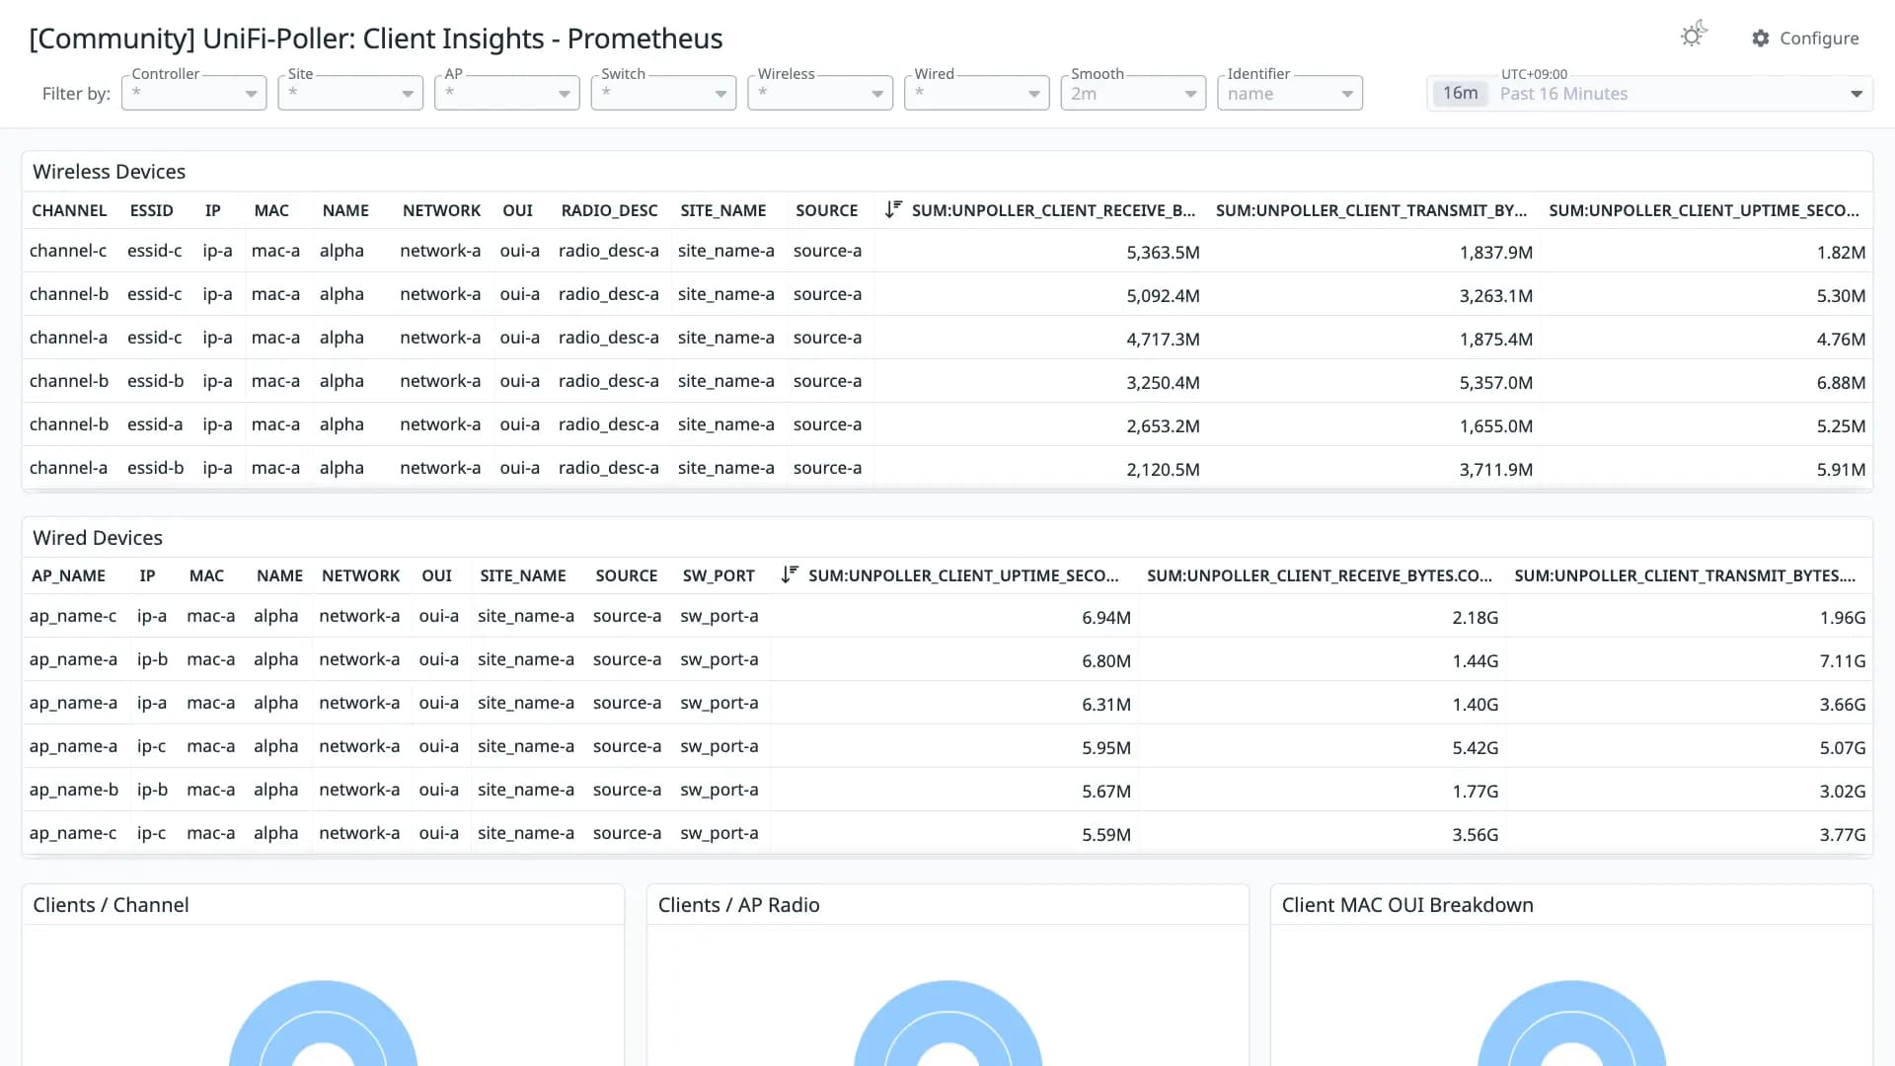Click wired receive value 5.42G
Image resolution: width=1895 pixels, height=1066 pixels.
[x=1475, y=748]
